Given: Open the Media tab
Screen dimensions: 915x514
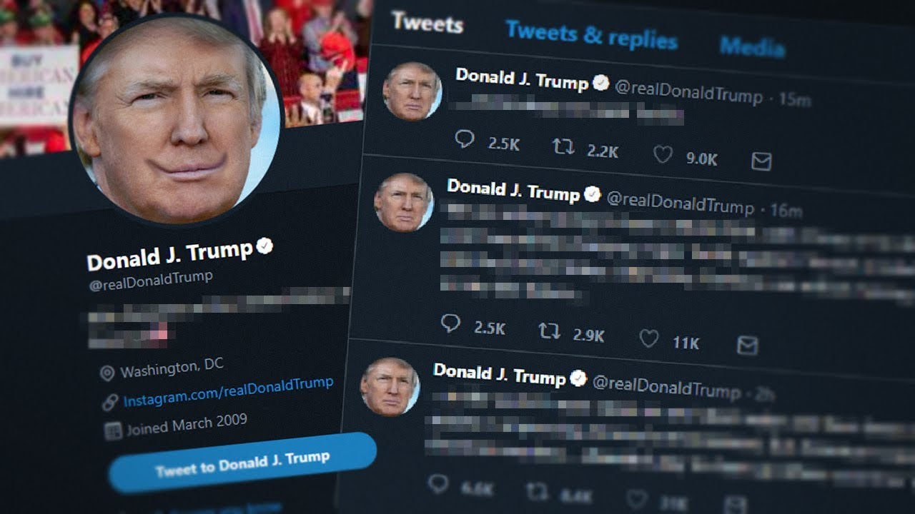Looking at the screenshot, I should pos(752,47).
